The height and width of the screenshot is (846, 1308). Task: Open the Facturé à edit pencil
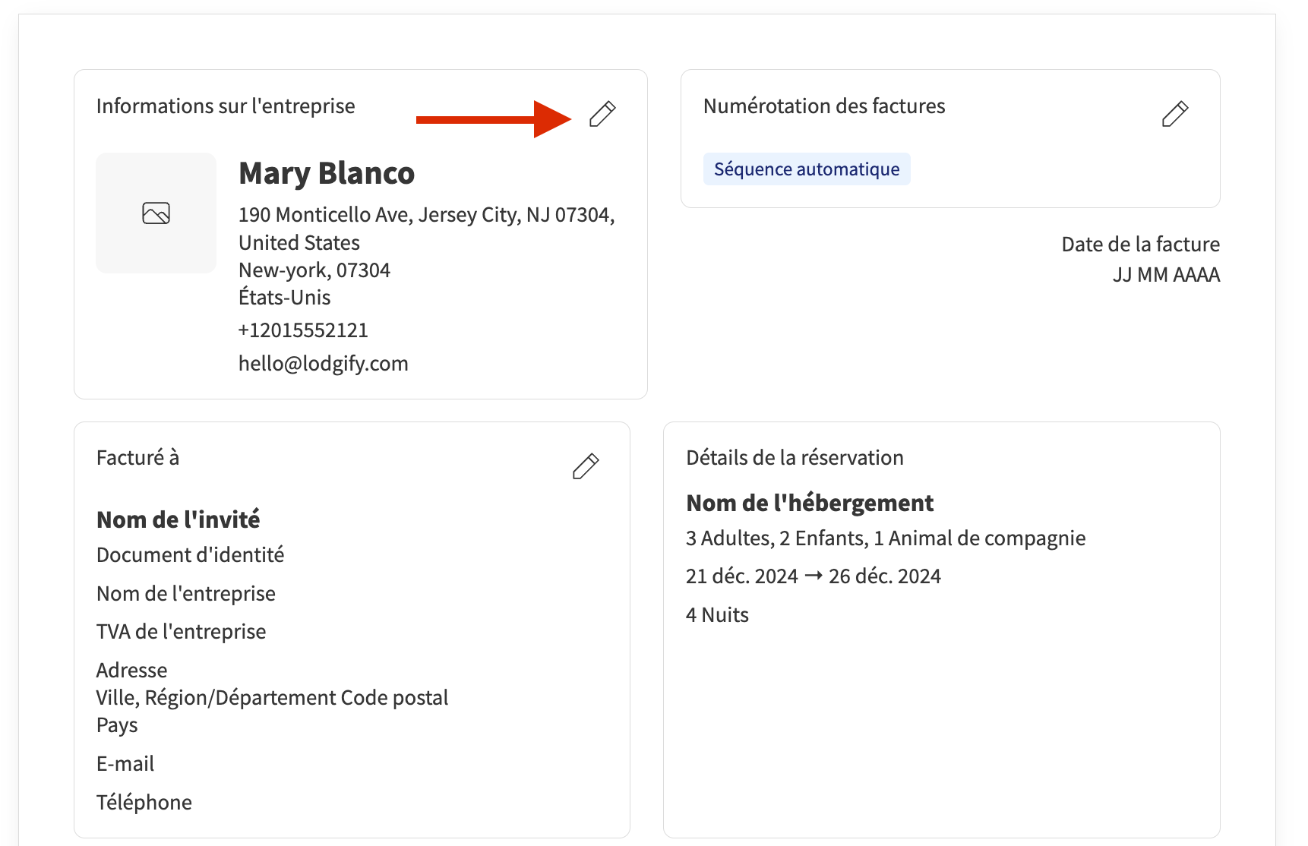(x=585, y=466)
